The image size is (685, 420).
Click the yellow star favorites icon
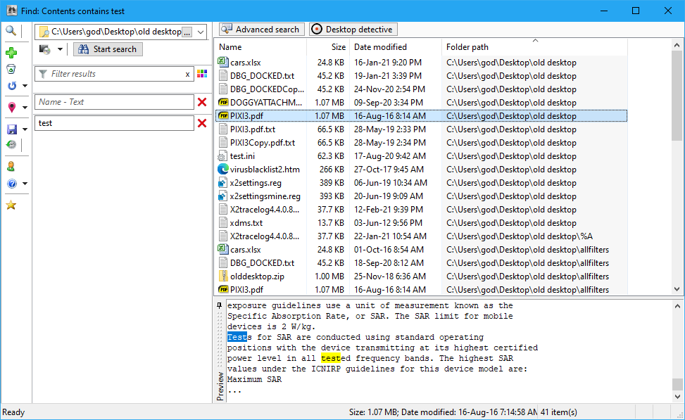11,205
